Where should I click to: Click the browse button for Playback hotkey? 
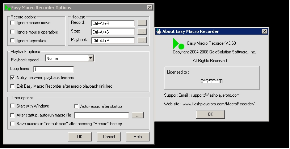pyautogui.click(x=142, y=40)
